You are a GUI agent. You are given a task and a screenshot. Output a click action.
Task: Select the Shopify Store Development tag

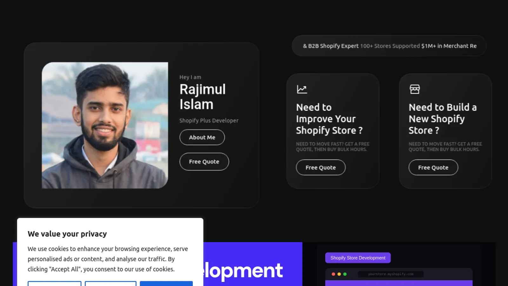(358, 258)
